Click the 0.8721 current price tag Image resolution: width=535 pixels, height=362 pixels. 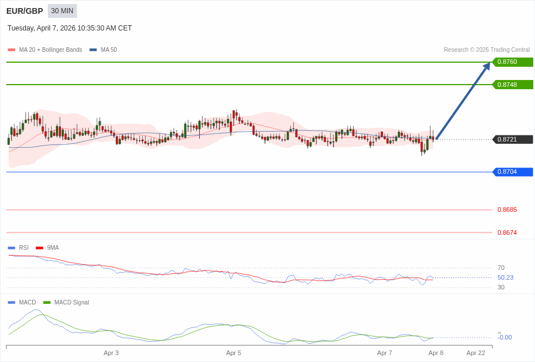[513, 139]
